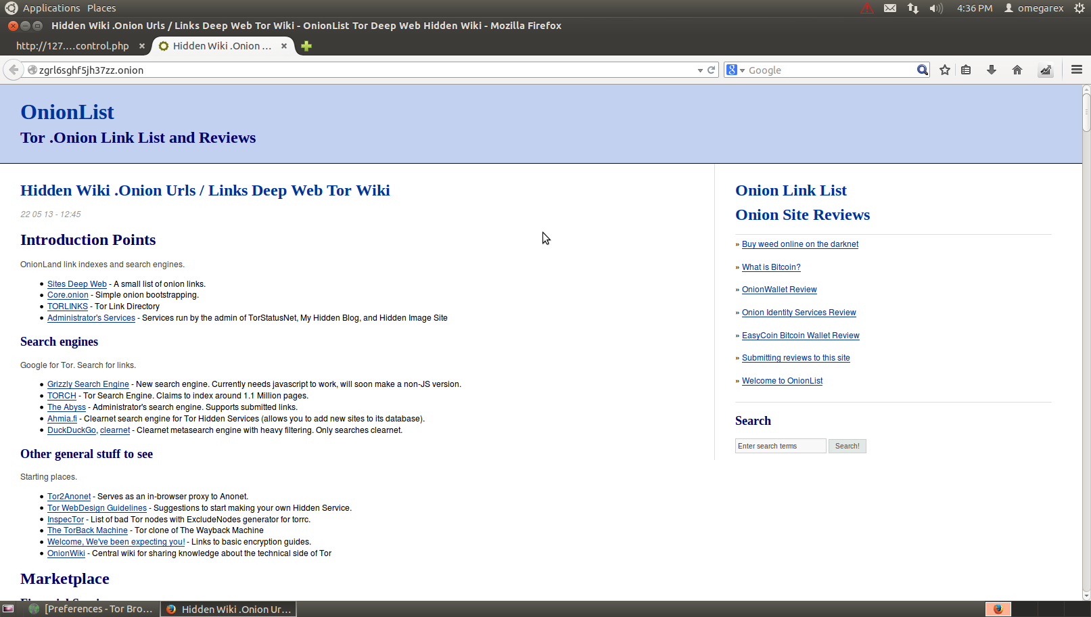Open Grizzly Search Engine link
Image resolution: width=1091 pixels, height=617 pixels.
point(88,384)
